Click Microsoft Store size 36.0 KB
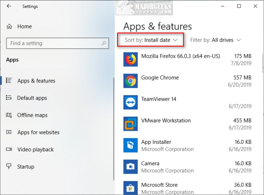 (243, 185)
